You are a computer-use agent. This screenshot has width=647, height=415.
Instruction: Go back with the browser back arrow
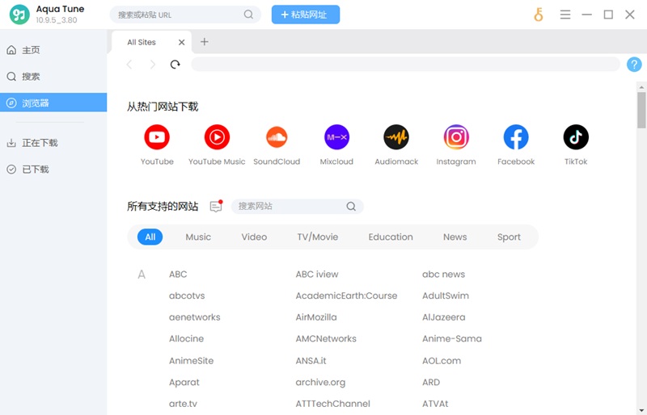click(129, 65)
